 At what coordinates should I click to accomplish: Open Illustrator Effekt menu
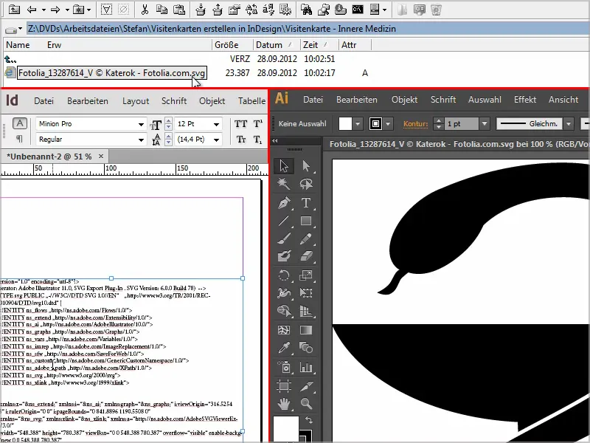pyautogui.click(x=525, y=100)
